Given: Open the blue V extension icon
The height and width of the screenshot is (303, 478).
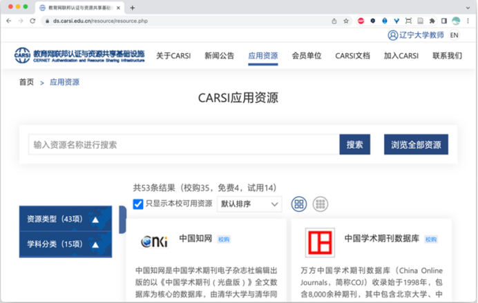Looking at the screenshot, I should [396, 21].
